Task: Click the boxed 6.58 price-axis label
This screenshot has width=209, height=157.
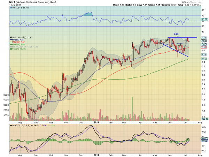Action: pyautogui.click(x=204, y=59)
